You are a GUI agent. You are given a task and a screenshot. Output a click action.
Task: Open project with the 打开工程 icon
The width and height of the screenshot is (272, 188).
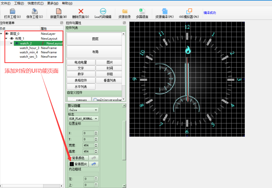coord(12,13)
